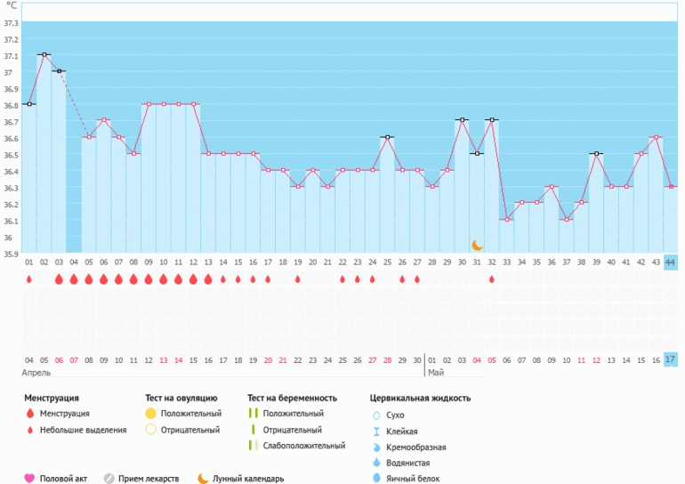This screenshot has width=685, height=484.
Task: Click the 37.1 temperature point on day 02
Action: point(44,54)
